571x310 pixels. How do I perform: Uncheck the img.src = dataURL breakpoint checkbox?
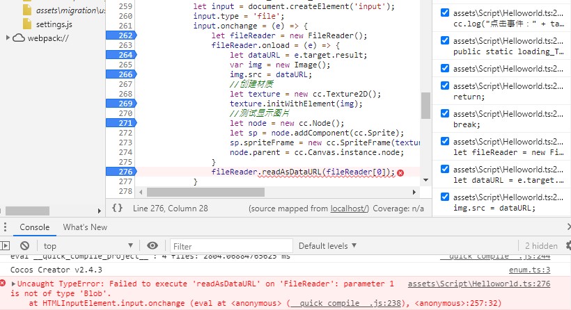click(x=445, y=197)
